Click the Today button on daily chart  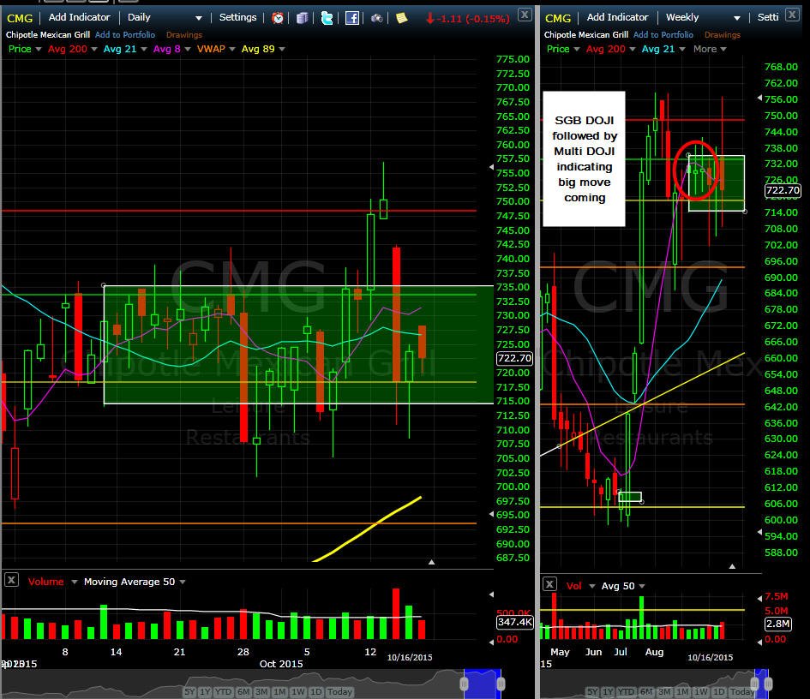point(339,692)
